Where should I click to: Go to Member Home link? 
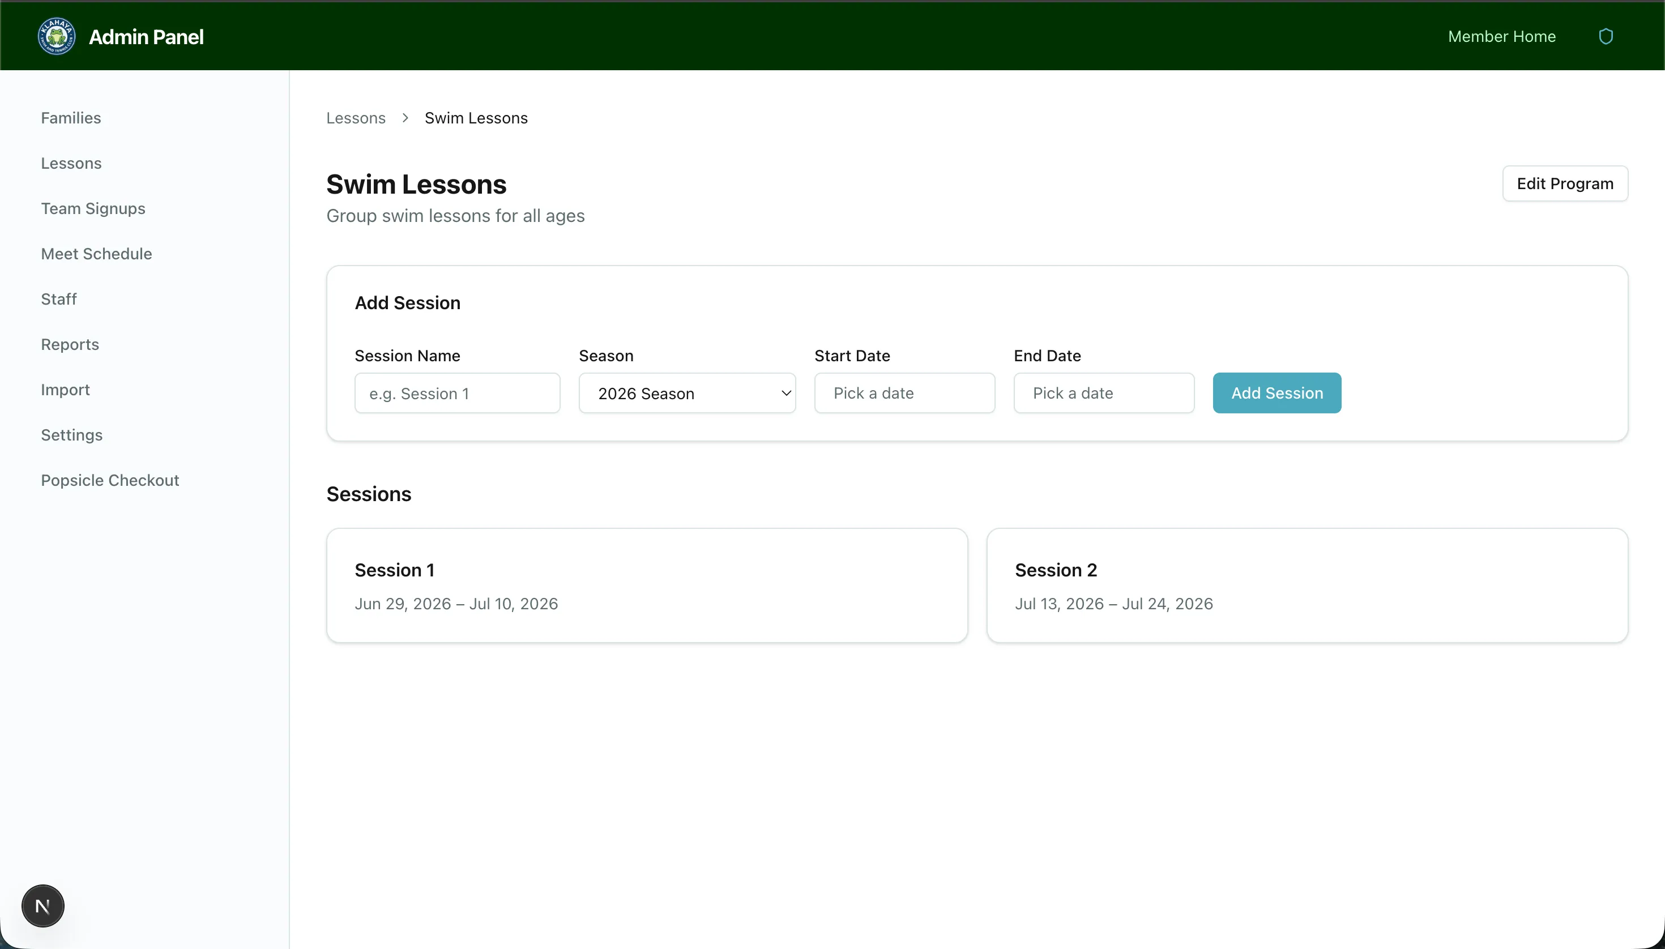coord(1501,36)
